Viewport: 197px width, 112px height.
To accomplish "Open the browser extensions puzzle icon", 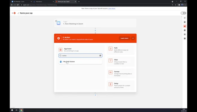I will tap(179, 5).
